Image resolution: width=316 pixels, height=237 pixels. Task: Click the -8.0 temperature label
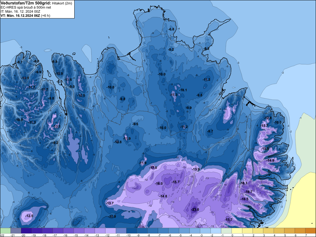click(x=36, y=61)
